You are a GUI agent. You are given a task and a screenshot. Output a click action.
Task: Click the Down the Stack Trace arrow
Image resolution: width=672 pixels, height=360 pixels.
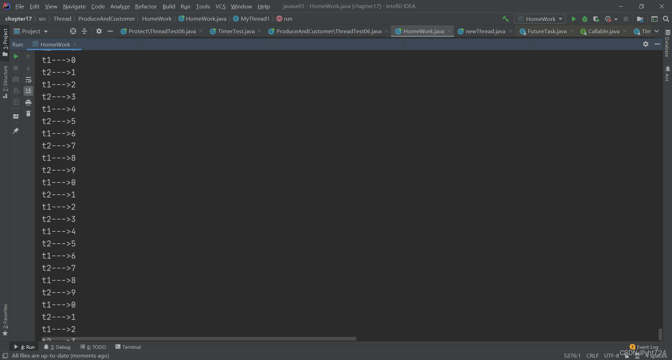[28, 68]
